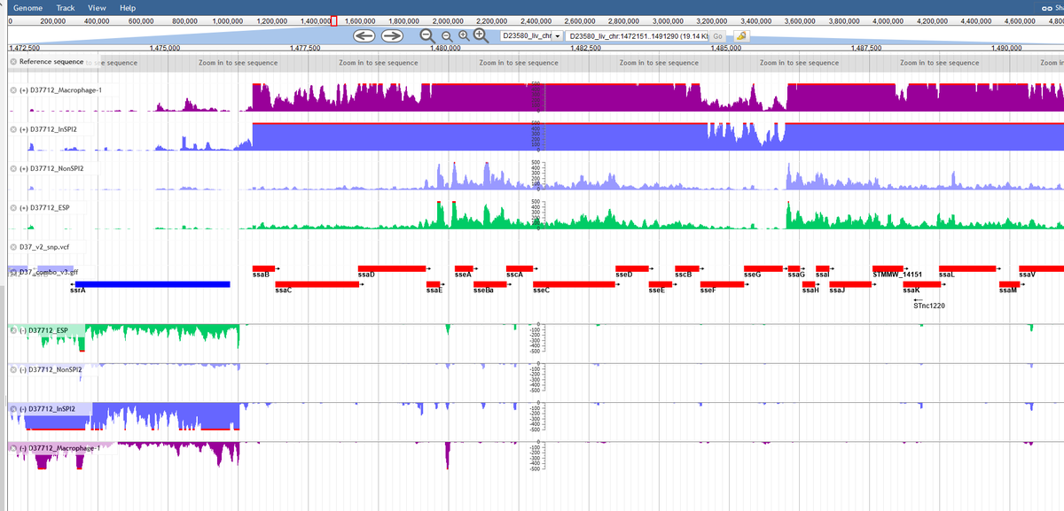Pan left with the back arrow button
Screen dimensions: 1064x511
pyautogui.click(x=366, y=35)
